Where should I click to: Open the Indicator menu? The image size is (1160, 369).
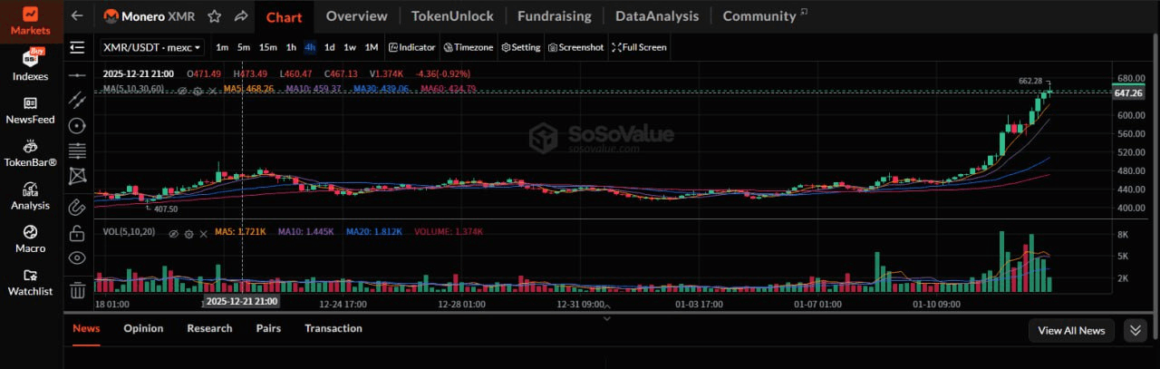(x=411, y=47)
